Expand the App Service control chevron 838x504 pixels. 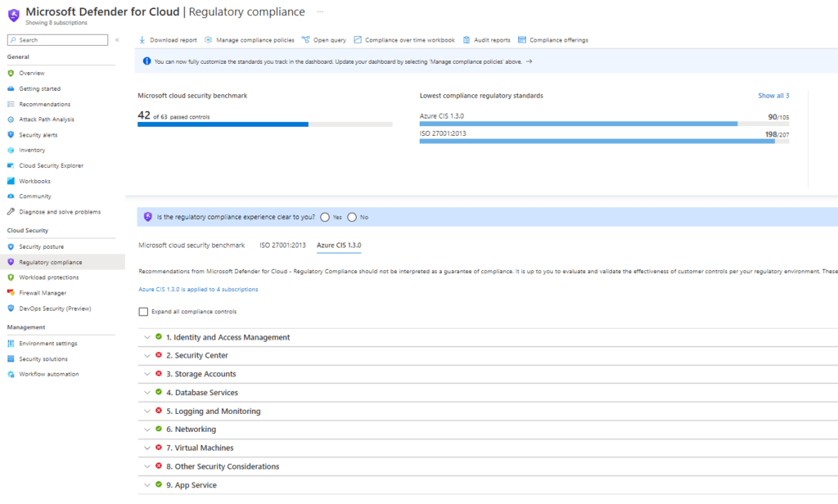147,485
